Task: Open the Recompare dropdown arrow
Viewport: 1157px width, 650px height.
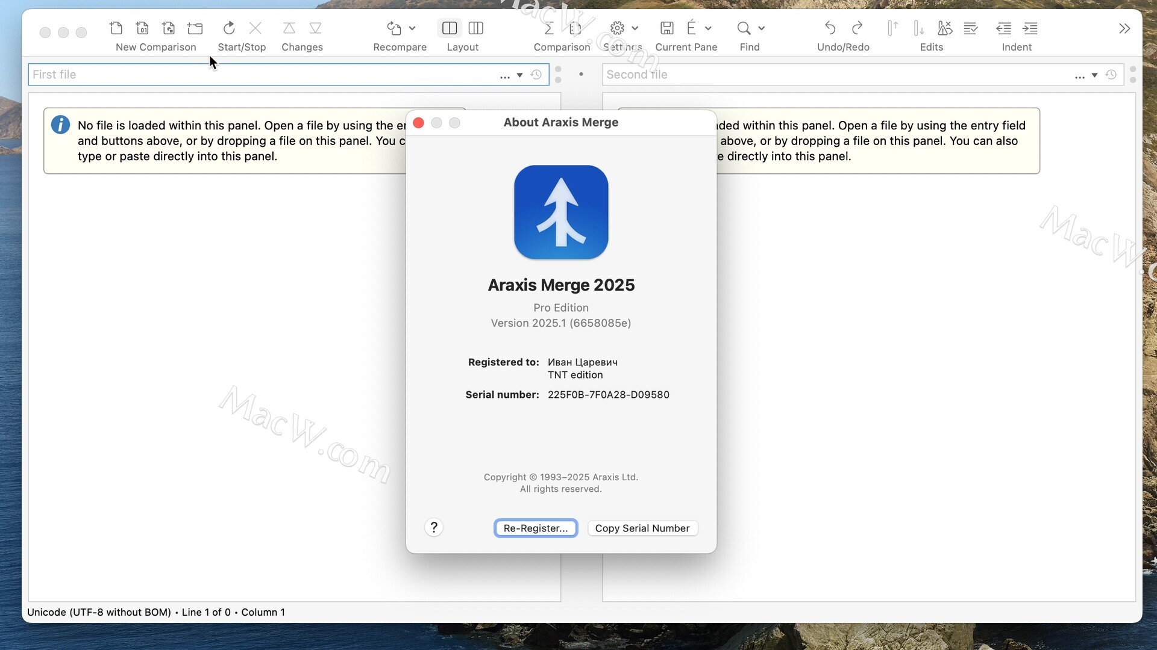Action: 412,28
